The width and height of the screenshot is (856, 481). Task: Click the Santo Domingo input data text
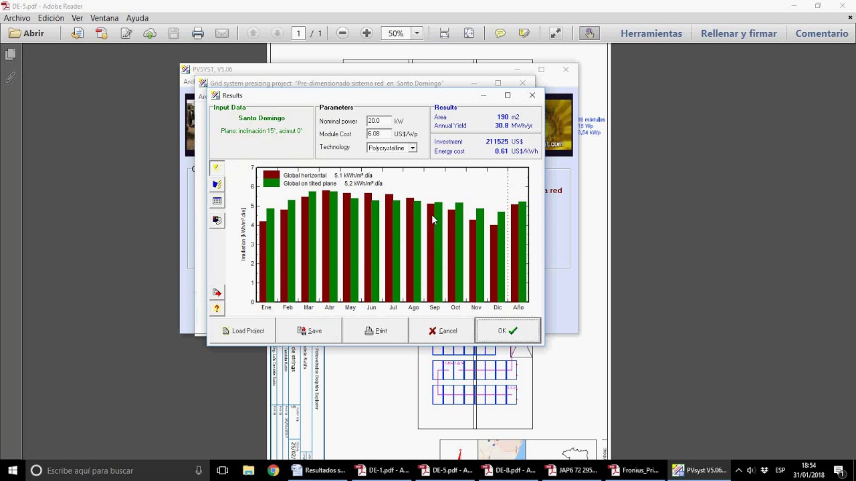click(x=261, y=118)
